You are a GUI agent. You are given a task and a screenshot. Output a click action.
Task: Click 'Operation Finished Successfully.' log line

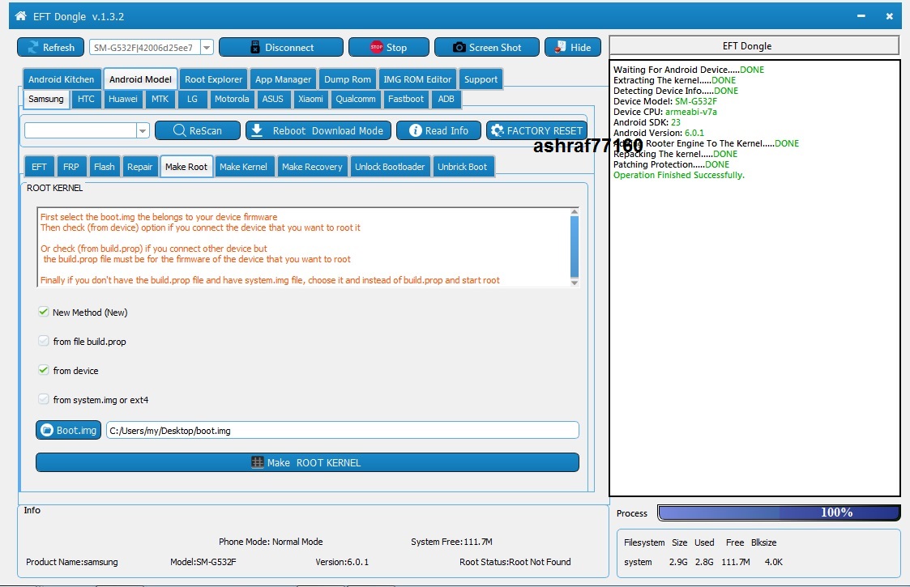click(679, 175)
